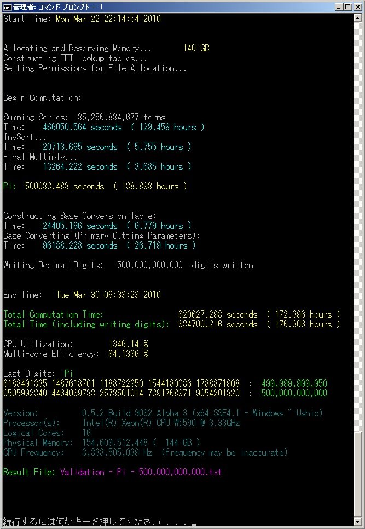The height and width of the screenshot is (529, 365).
Task: Click the scroll up arrow
Action: coord(358,18)
